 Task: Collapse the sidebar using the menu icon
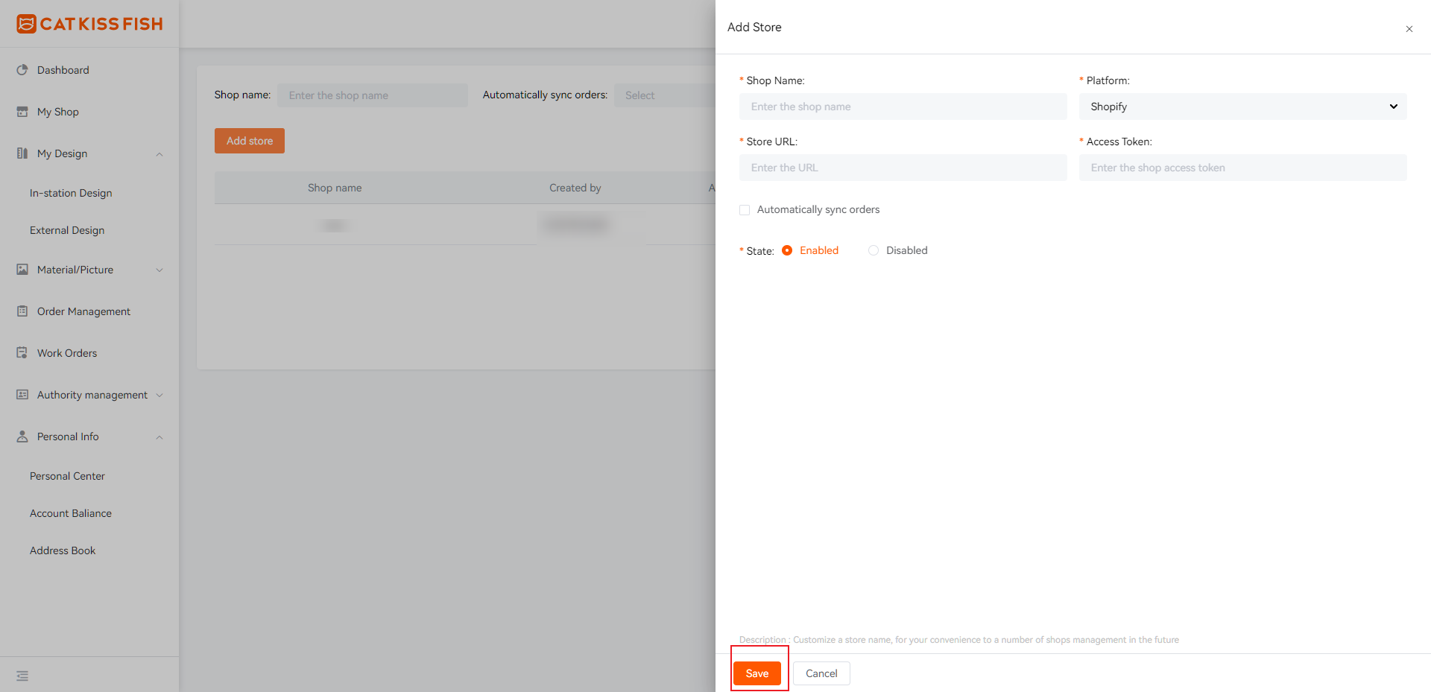coord(22,676)
